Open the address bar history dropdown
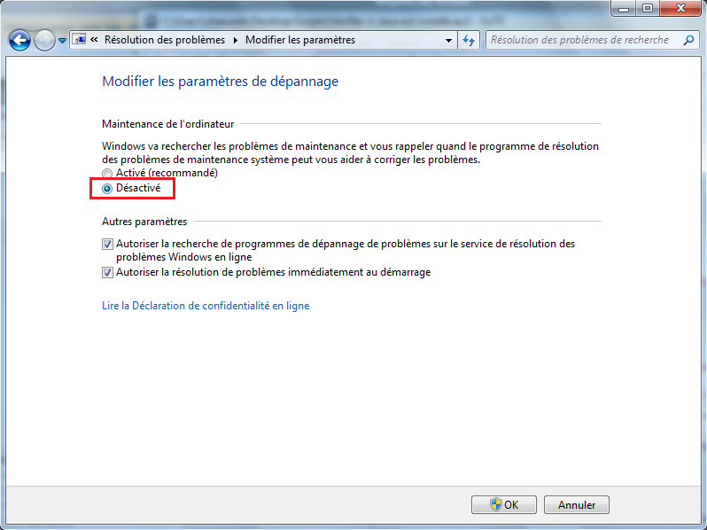Viewport: 707px width, 530px height. click(x=448, y=40)
